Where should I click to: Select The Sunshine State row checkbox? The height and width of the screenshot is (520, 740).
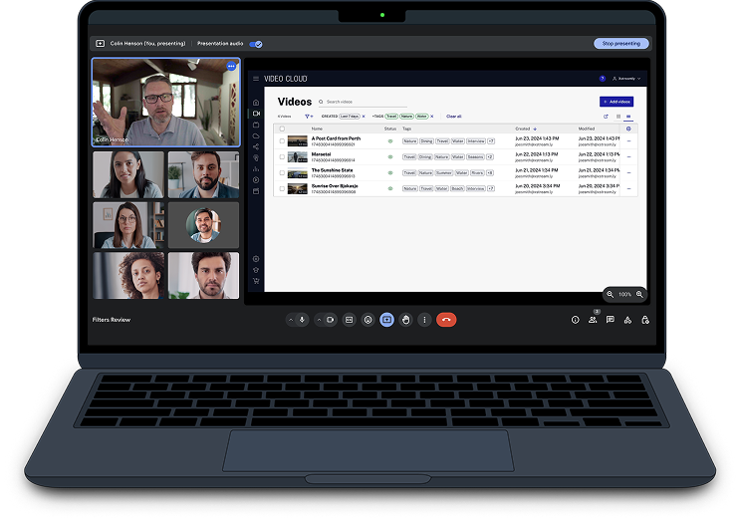pos(282,172)
